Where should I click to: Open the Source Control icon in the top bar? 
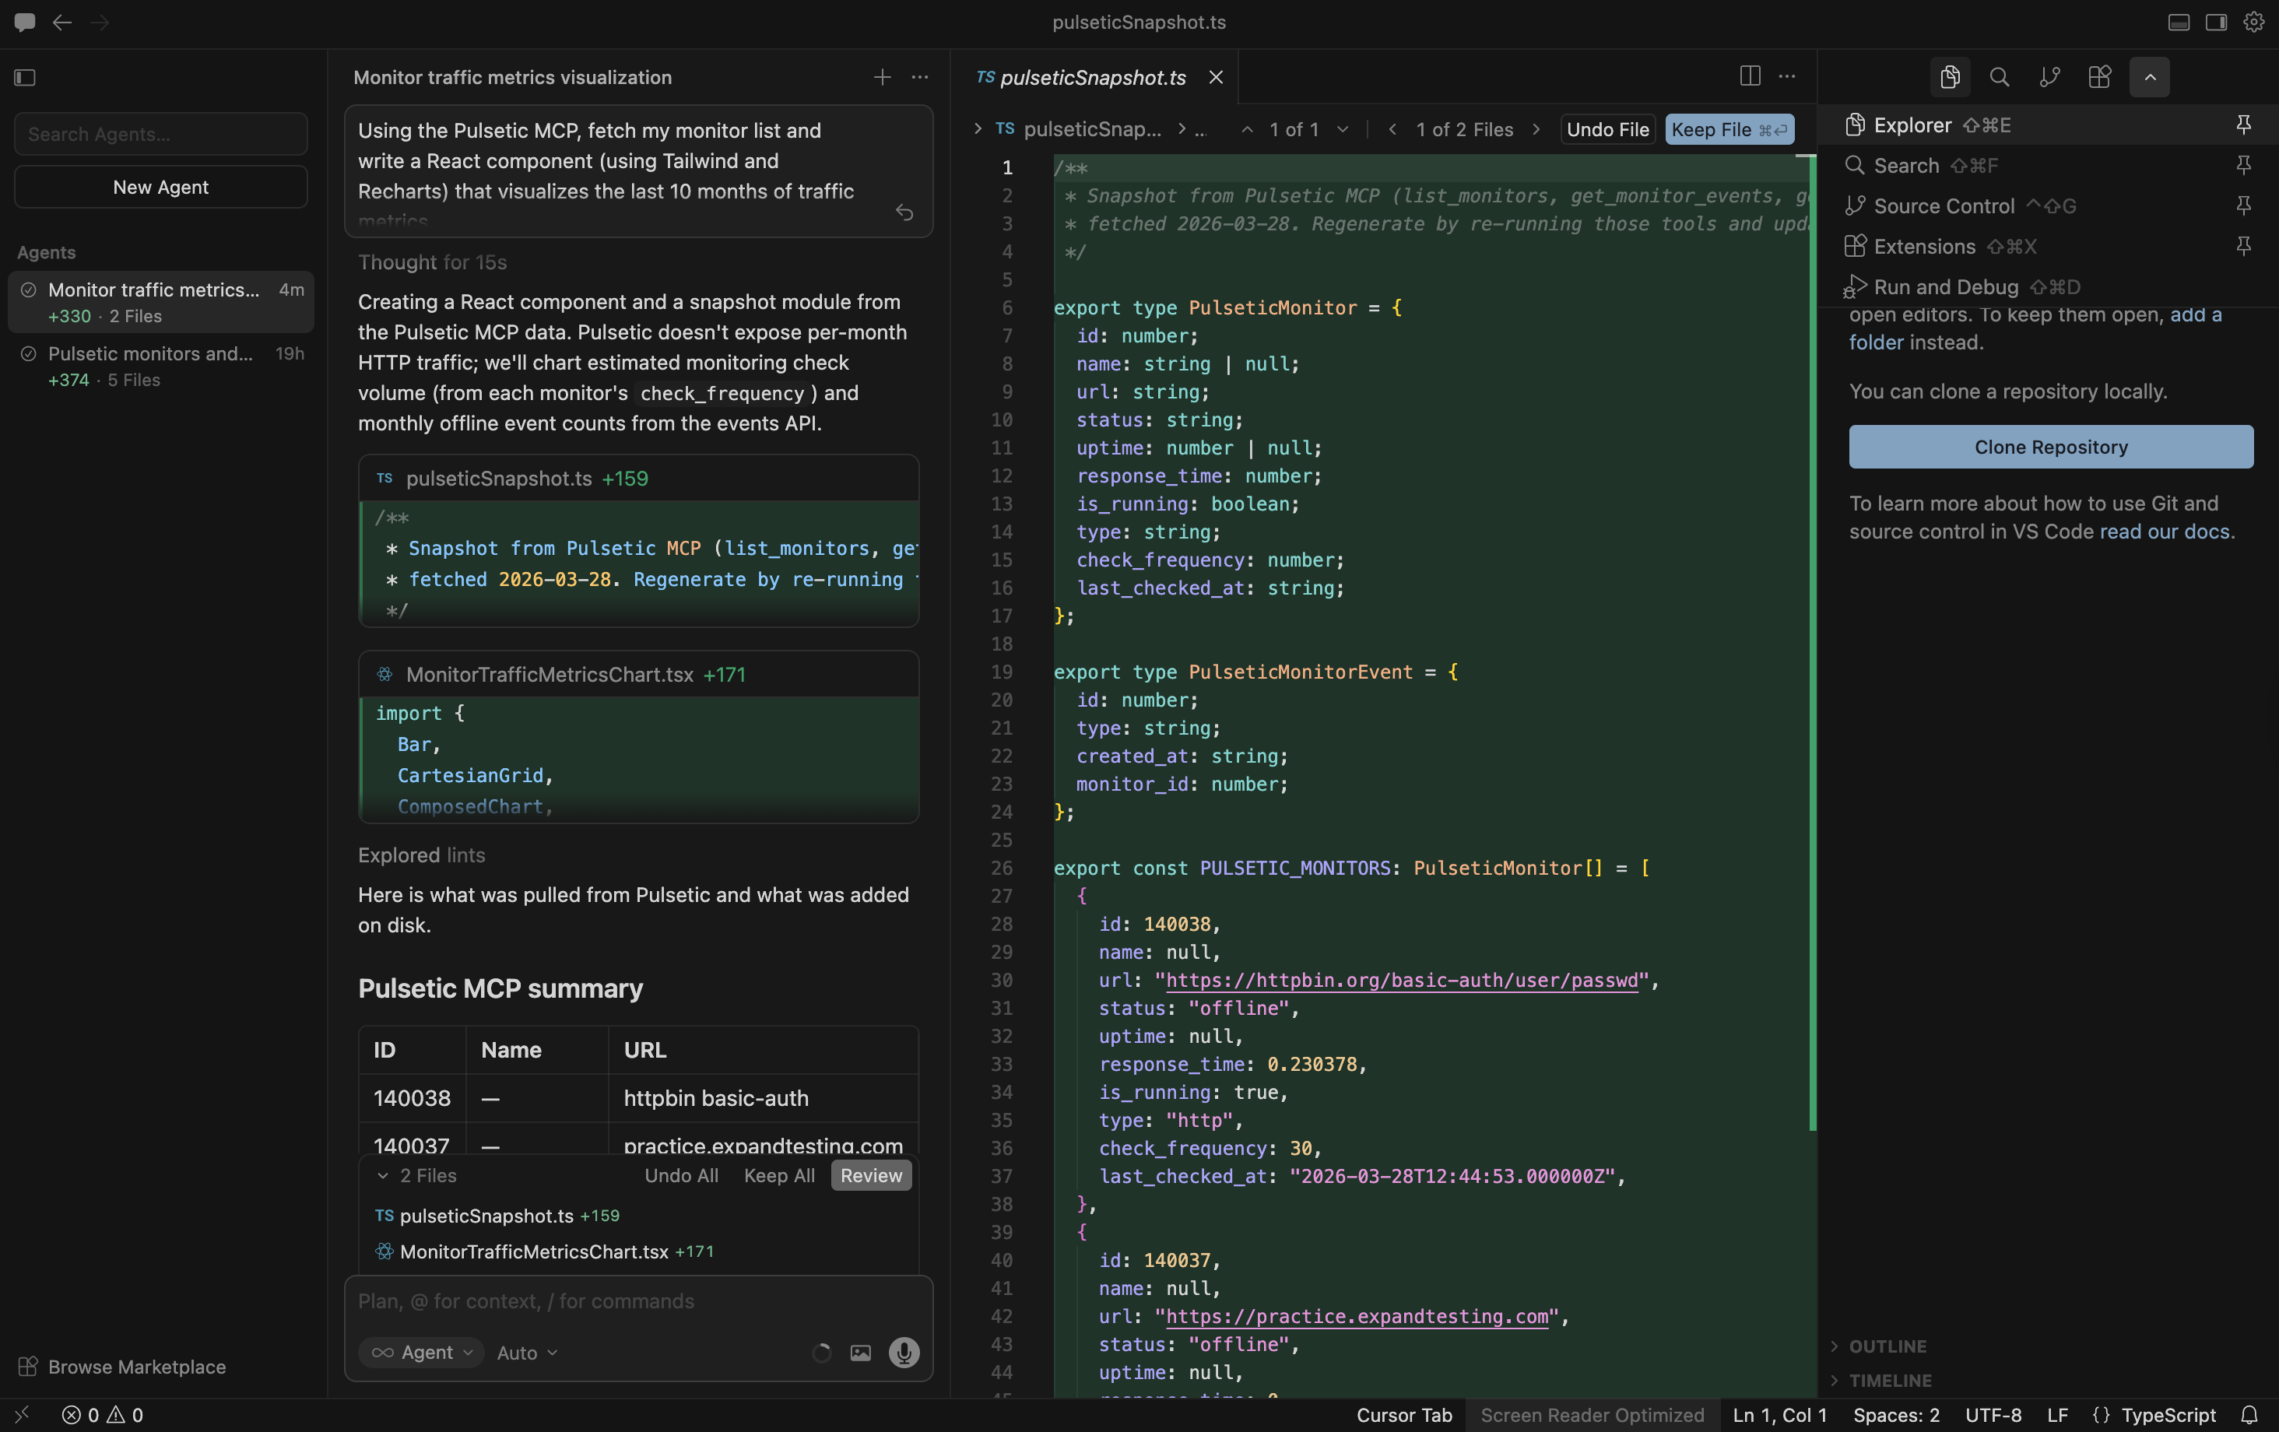[2049, 77]
